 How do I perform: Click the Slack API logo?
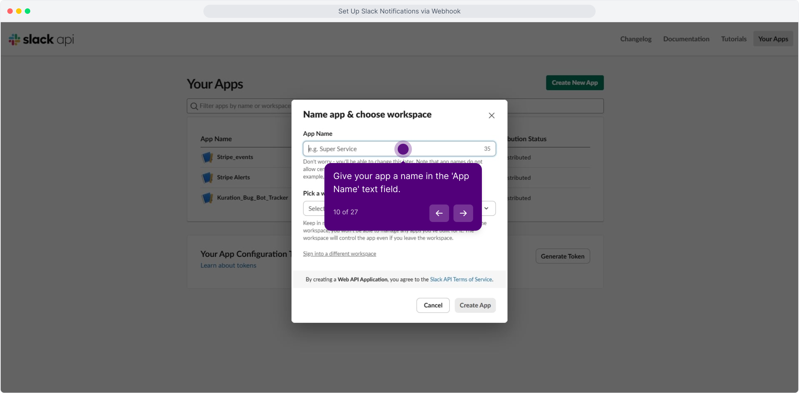coord(41,39)
